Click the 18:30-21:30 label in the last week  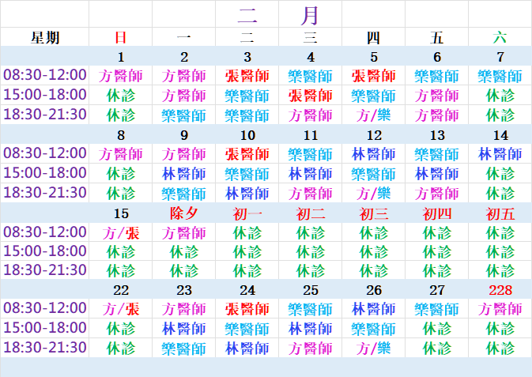(45, 347)
